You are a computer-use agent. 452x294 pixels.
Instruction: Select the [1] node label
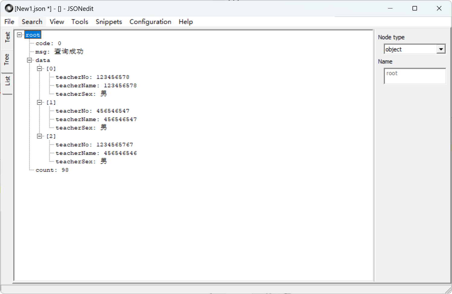click(51, 103)
